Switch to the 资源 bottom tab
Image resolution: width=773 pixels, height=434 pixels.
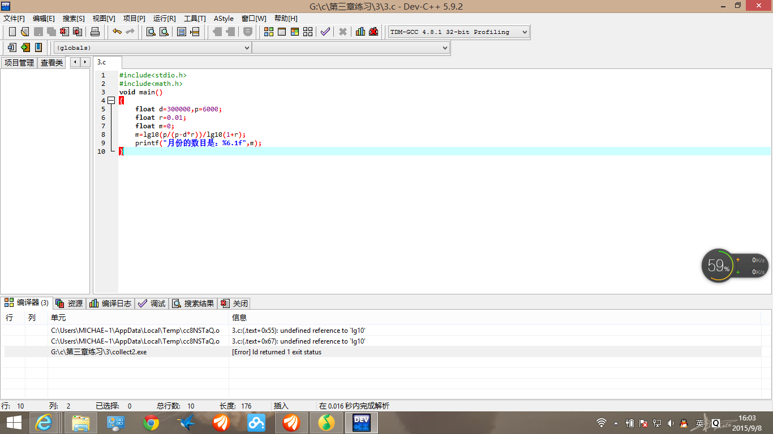[70, 303]
